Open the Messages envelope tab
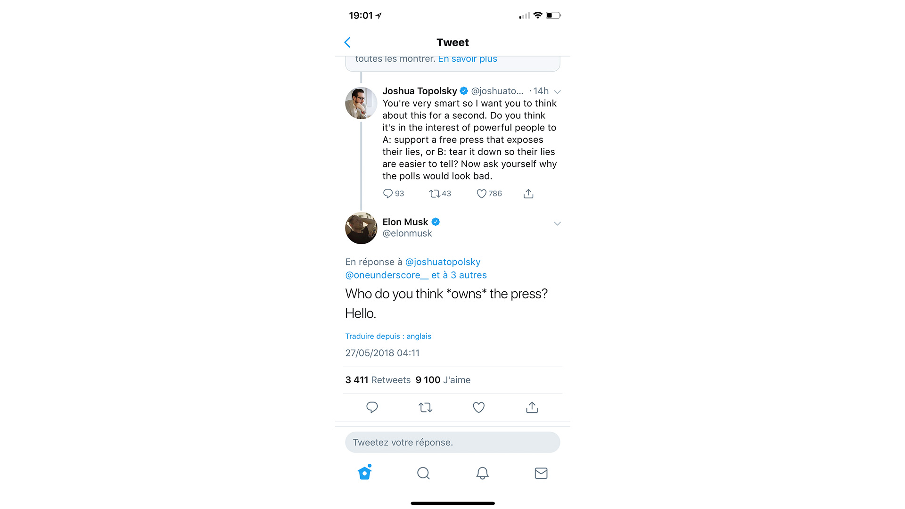This screenshot has height=509, width=905. 541,473
